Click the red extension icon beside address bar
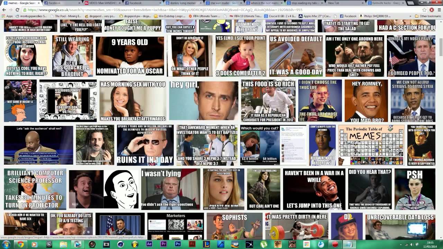The image size is (443, 249). point(432,10)
